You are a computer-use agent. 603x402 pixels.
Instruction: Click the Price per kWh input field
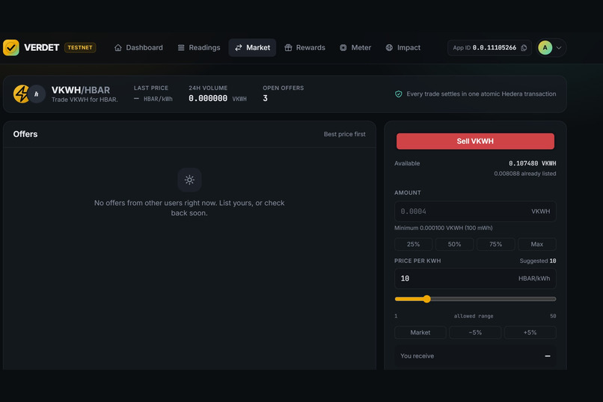475,278
